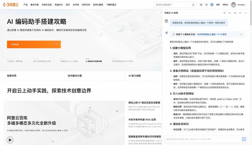Click the link icon beside 找到了 4 篇相关文档
This screenshot has height=145, width=252.
174,34
